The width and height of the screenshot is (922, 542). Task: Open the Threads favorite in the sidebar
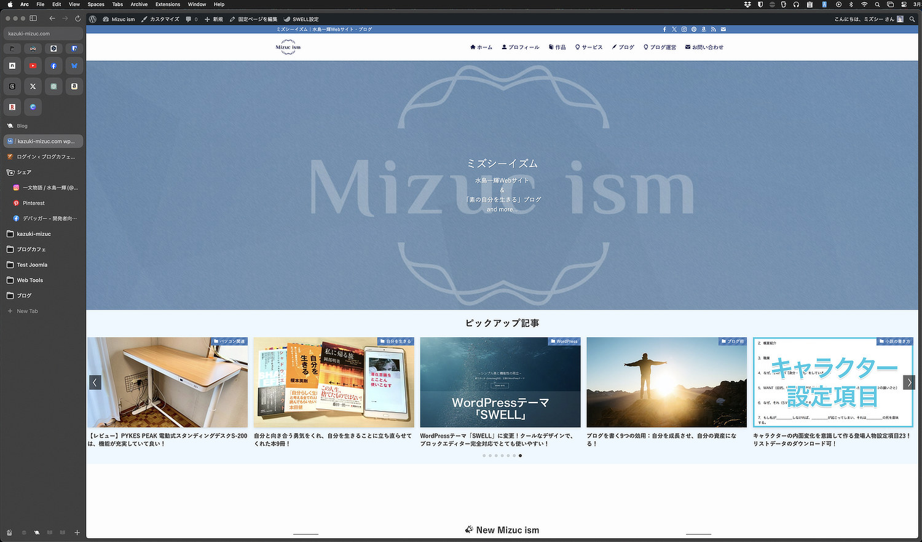click(12, 87)
